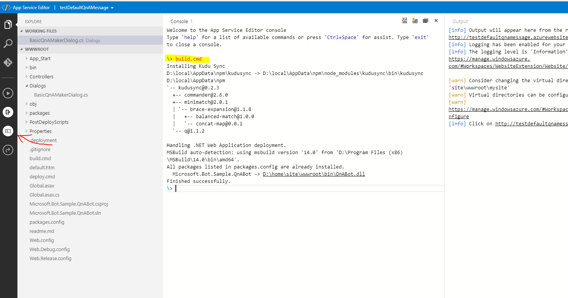Select the Search icon in the activity bar

pos(8,43)
